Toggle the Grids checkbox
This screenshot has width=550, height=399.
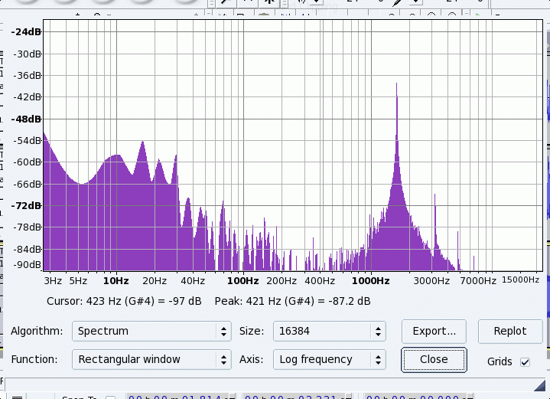[x=525, y=361]
